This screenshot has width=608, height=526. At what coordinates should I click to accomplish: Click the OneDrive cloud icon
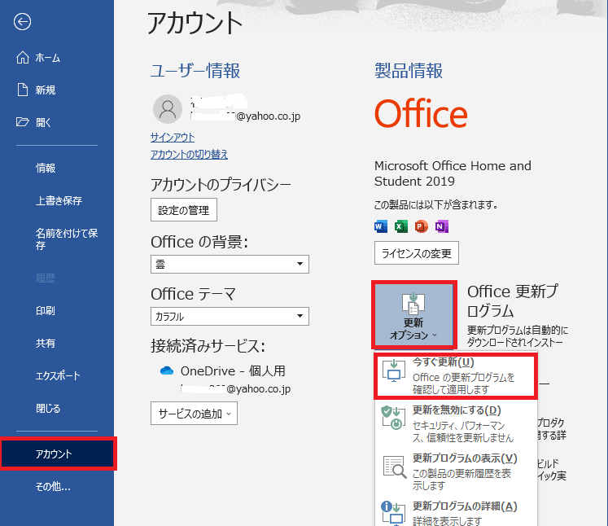tap(167, 370)
